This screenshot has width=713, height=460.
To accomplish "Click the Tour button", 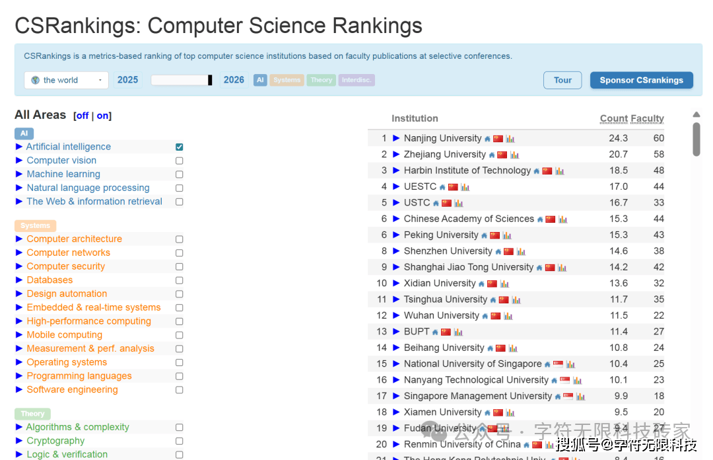I will click(562, 80).
